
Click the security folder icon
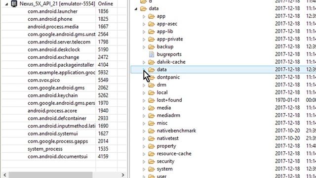tap(152, 162)
